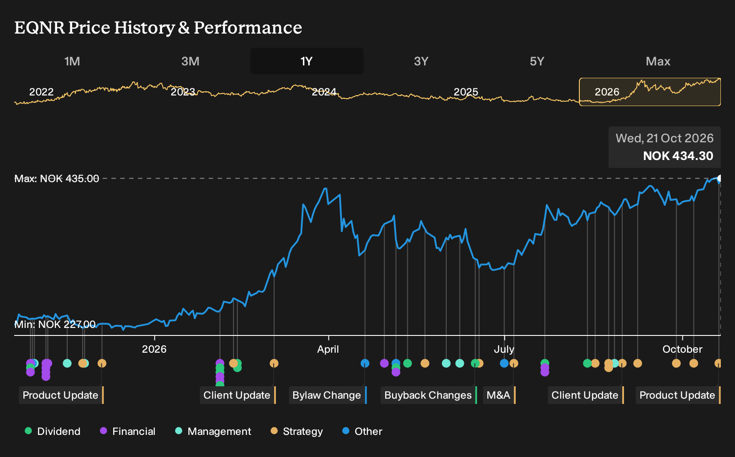Screen dimensions: 735x457
Task: Click the last orange event dot at the chart's right edge
Action: click(x=718, y=363)
